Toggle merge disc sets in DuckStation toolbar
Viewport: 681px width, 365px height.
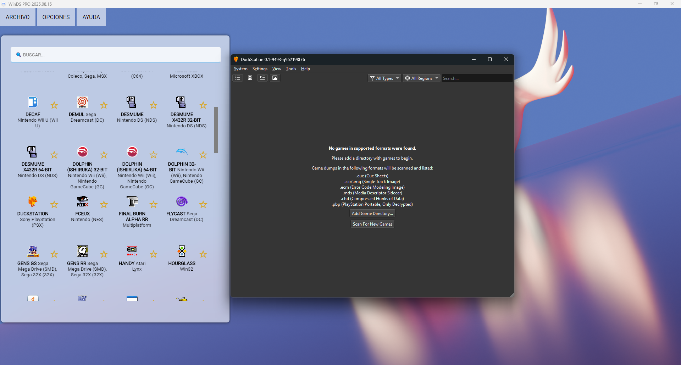(262, 78)
